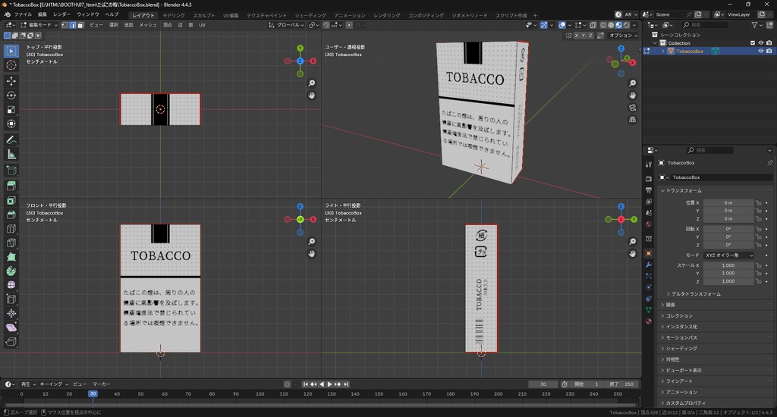
Task: Switch to face select mode
Action: (x=82, y=25)
